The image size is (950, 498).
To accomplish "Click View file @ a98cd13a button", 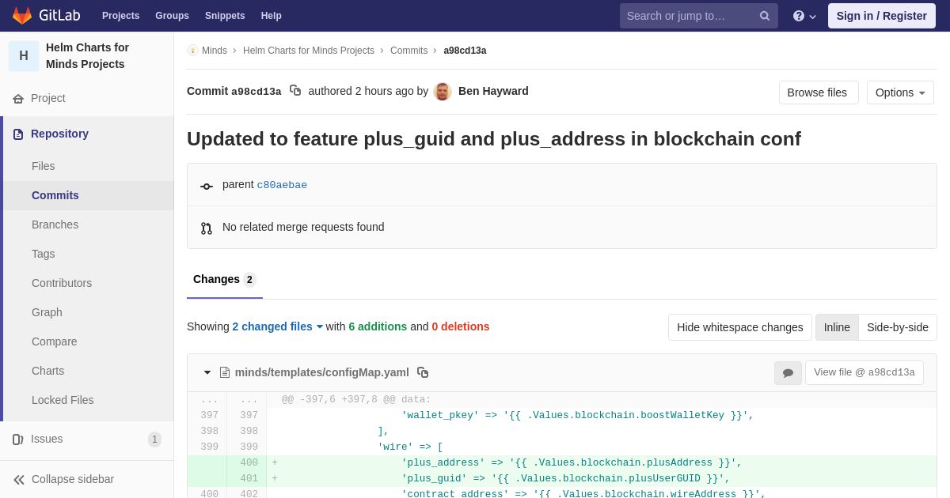I will [x=864, y=373].
